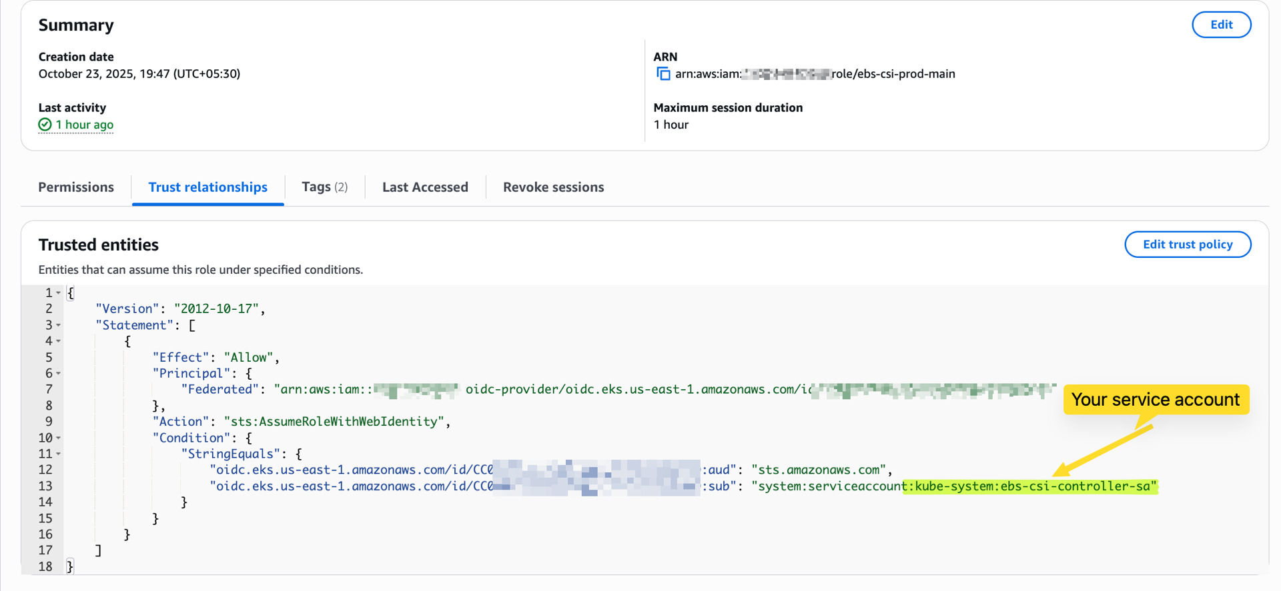Image resolution: width=1281 pixels, height=591 pixels.
Task: Open the Revoke sessions tab
Action: point(553,187)
